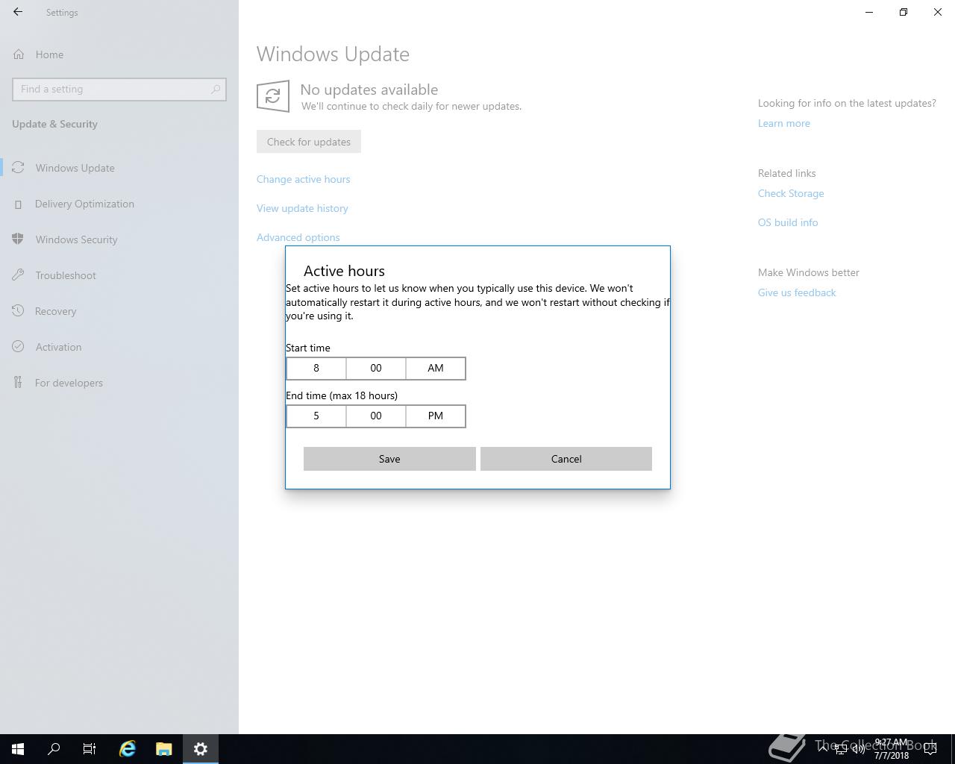
Task: Open the Windows Start menu
Action: pyautogui.click(x=18, y=749)
